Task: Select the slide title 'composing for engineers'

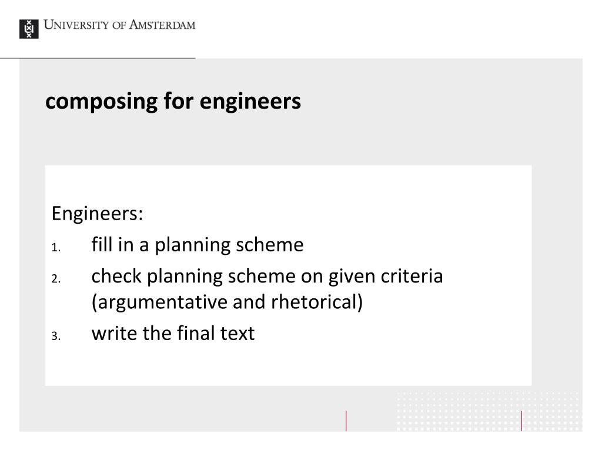Action: pos(173,101)
